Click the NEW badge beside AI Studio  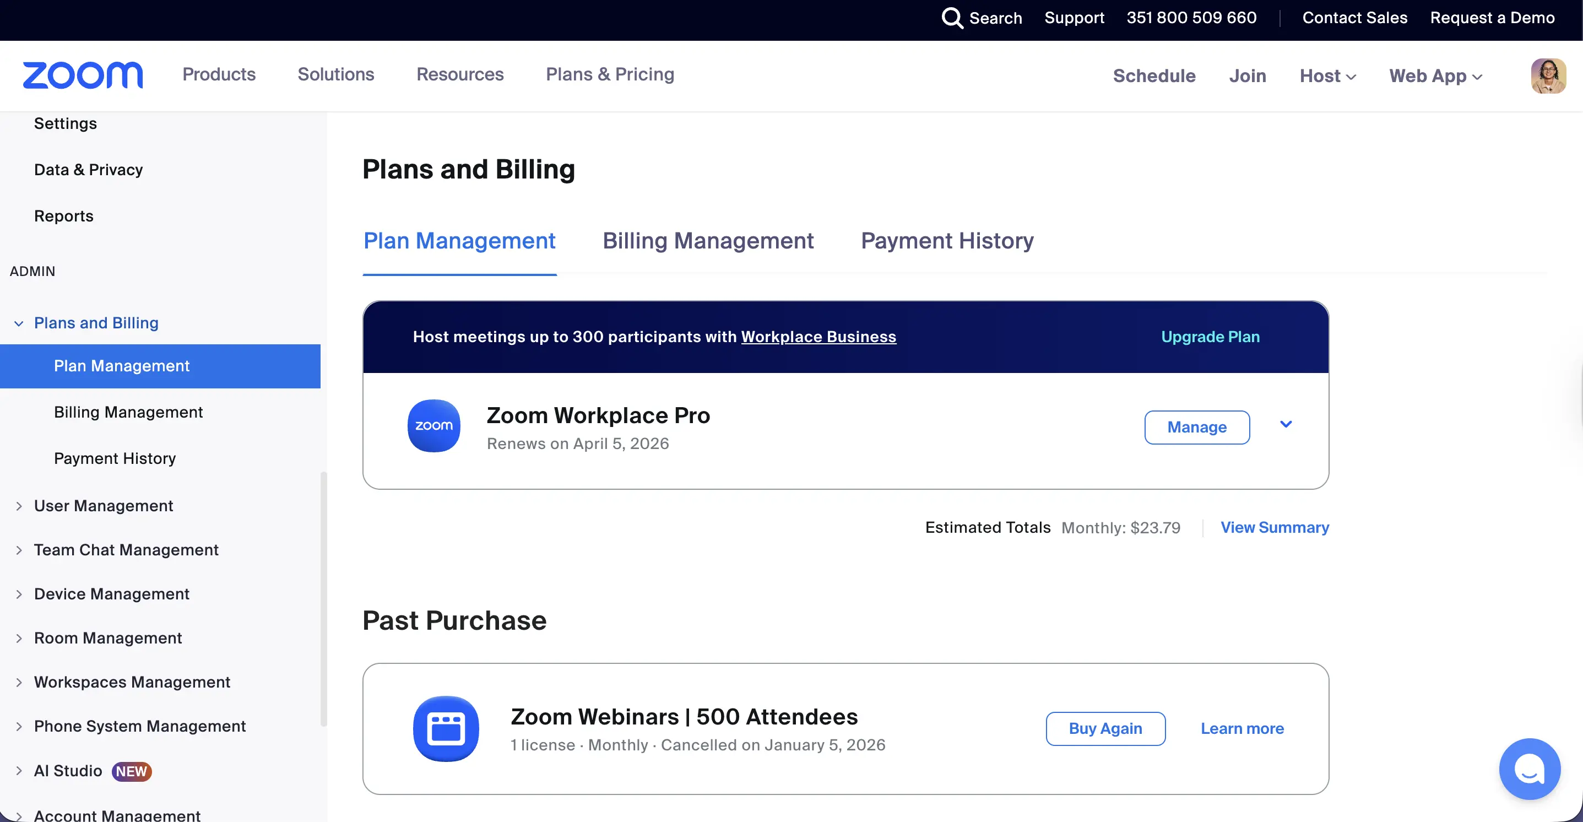click(x=132, y=771)
